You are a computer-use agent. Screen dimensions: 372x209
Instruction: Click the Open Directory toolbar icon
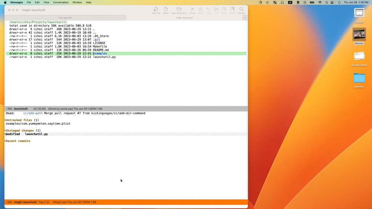tap(179, 10)
